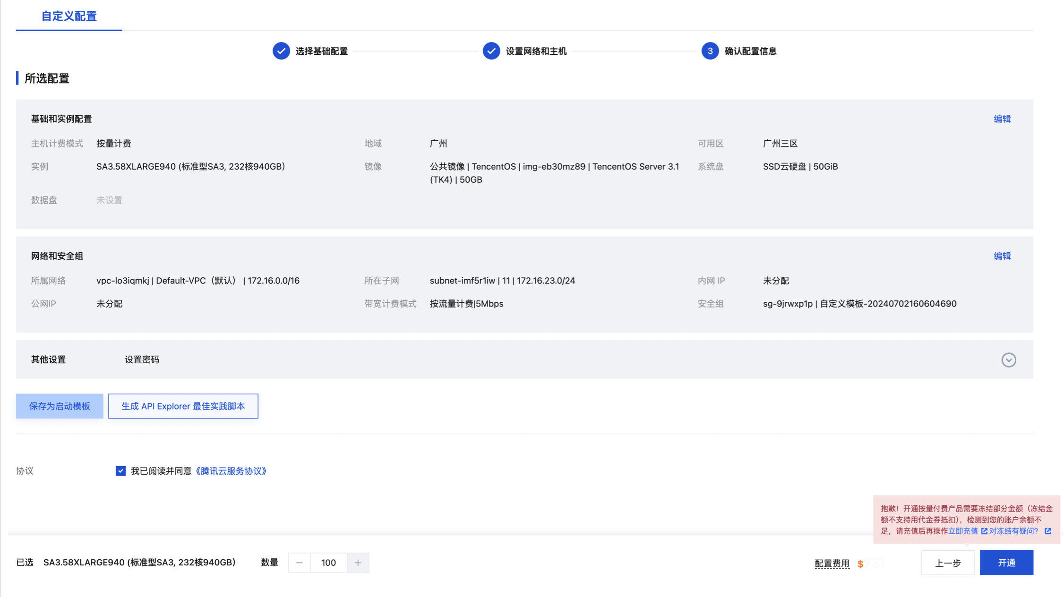This screenshot has width=1064, height=597.
Task: Click the completed step one checkmark icon
Action: click(281, 51)
